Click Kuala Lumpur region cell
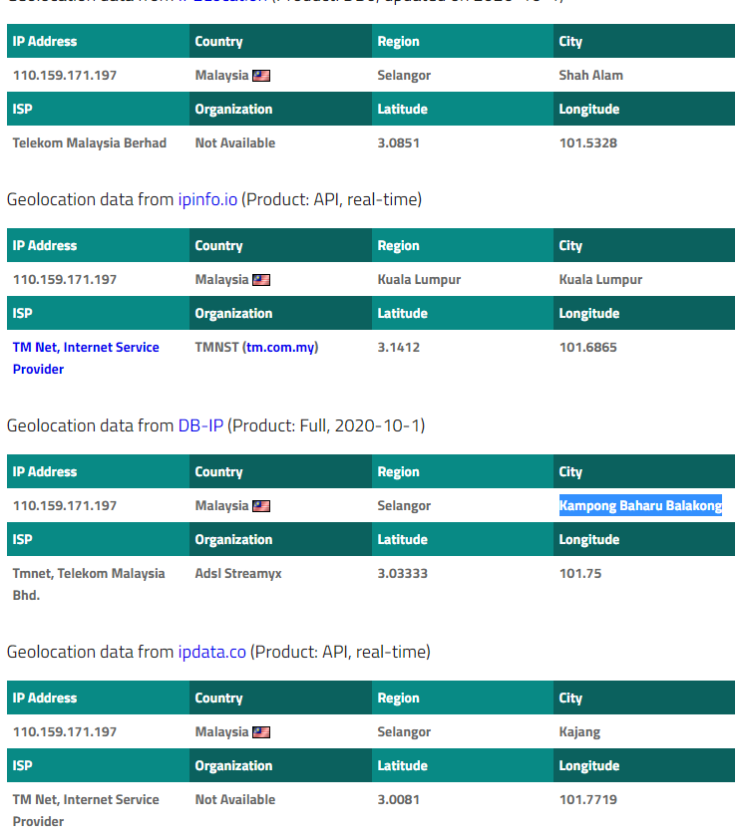 point(419,280)
